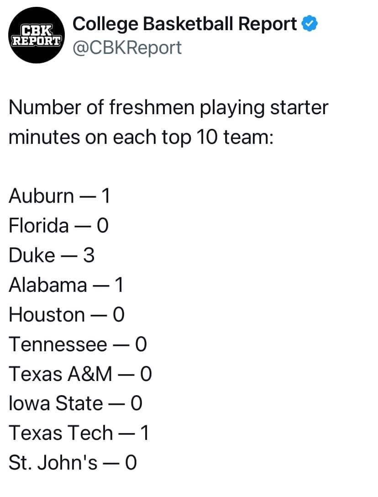The image size is (378, 497).
Task: Open the CBK Report profile avatar
Action: click(37, 35)
